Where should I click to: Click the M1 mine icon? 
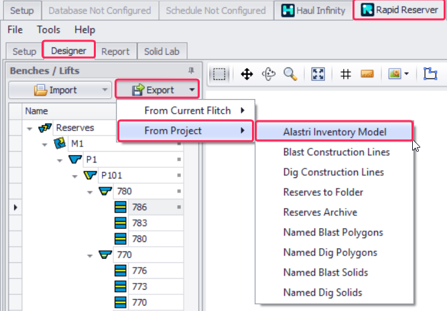(60, 143)
